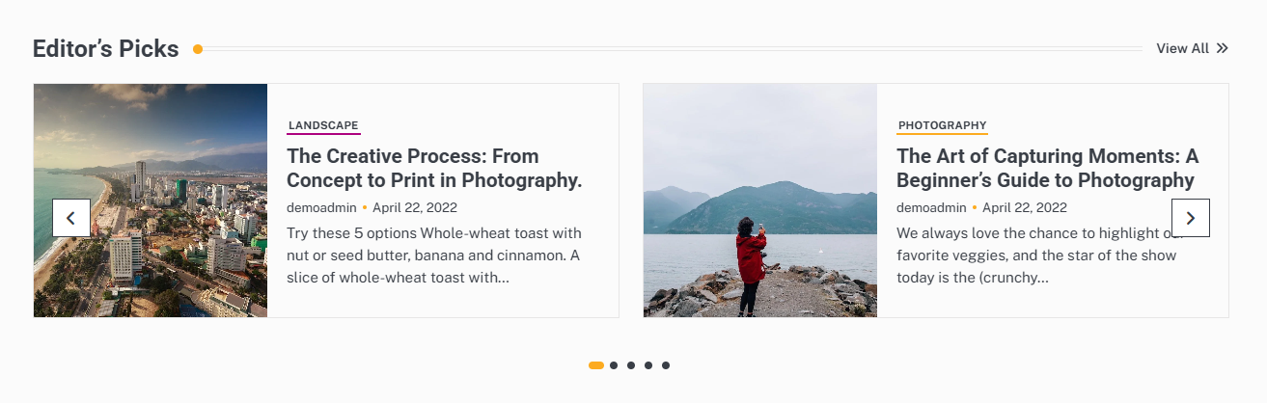Viewport: 1267px width, 403px height.
Task: Click the Editor's Picks section heading
Action: 105,48
